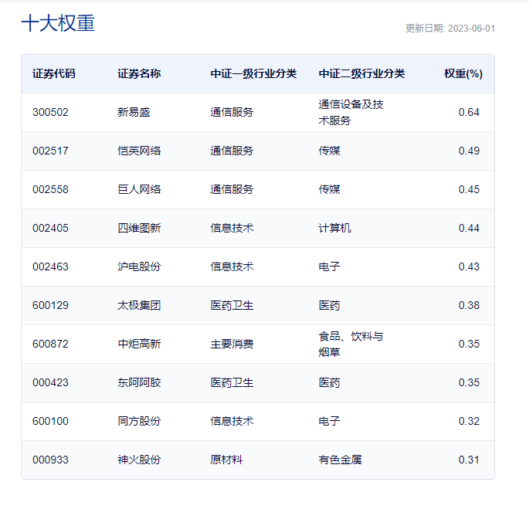The width and height of the screenshot is (529, 509).
Task: Select security code 002405
Action: 50,228
